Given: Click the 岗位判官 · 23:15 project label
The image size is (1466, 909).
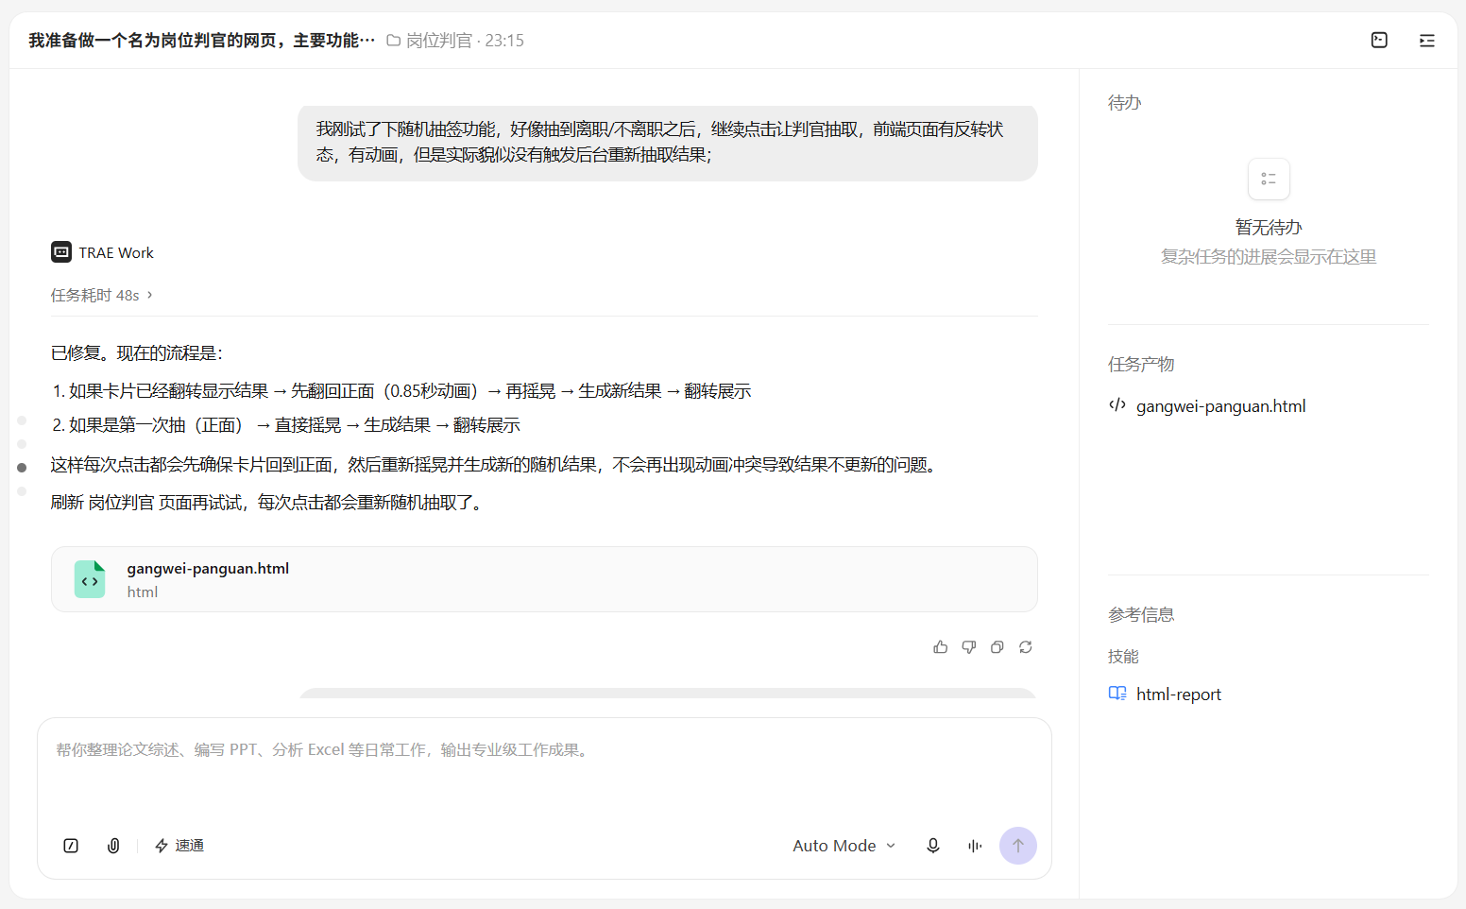Looking at the screenshot, I should [455, 40].
